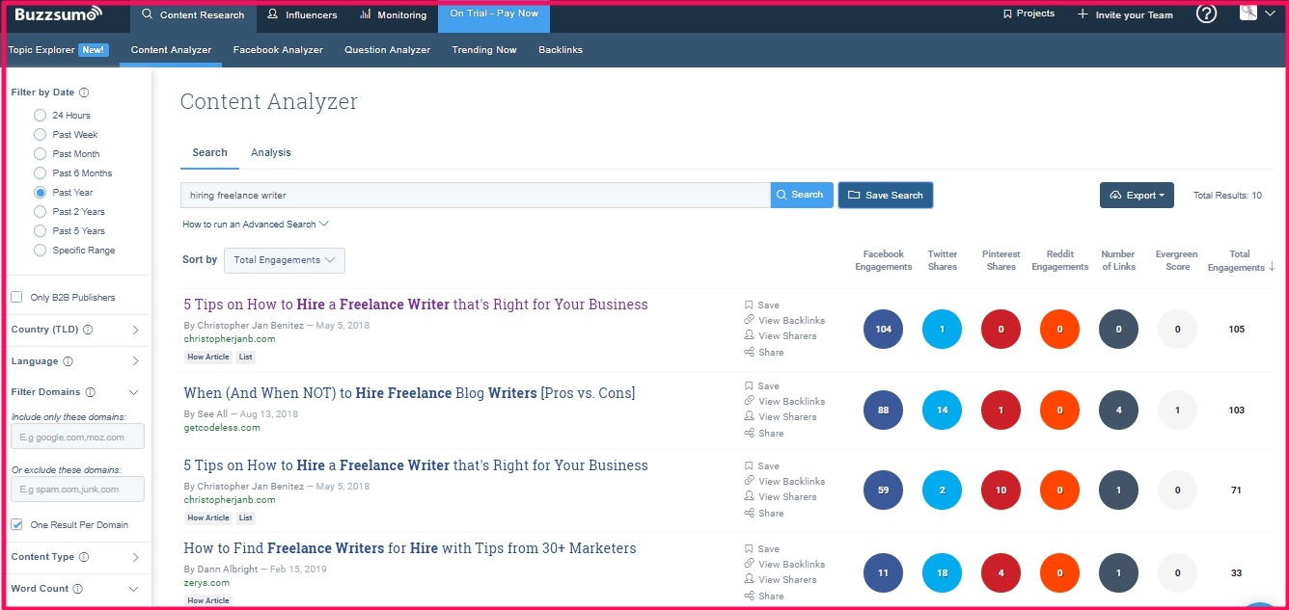1289x610 pixels.
Task: Open the getcodeless.com article title
Action: coord(409,393)
